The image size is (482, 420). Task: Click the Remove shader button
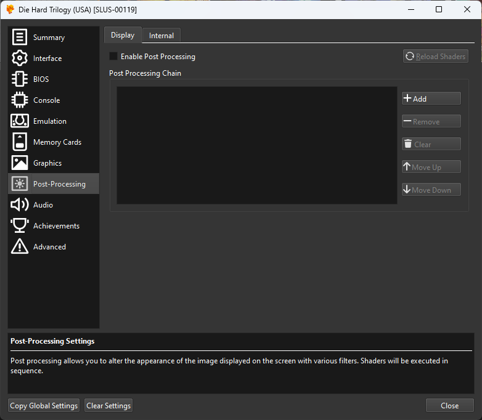coord(431,121)
